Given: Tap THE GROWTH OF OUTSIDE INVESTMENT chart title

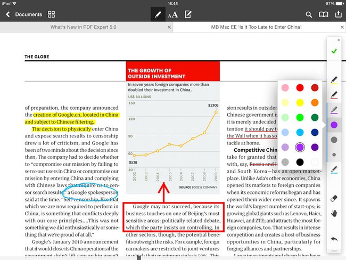Looking at the screenshot, I should click(156, 74).
